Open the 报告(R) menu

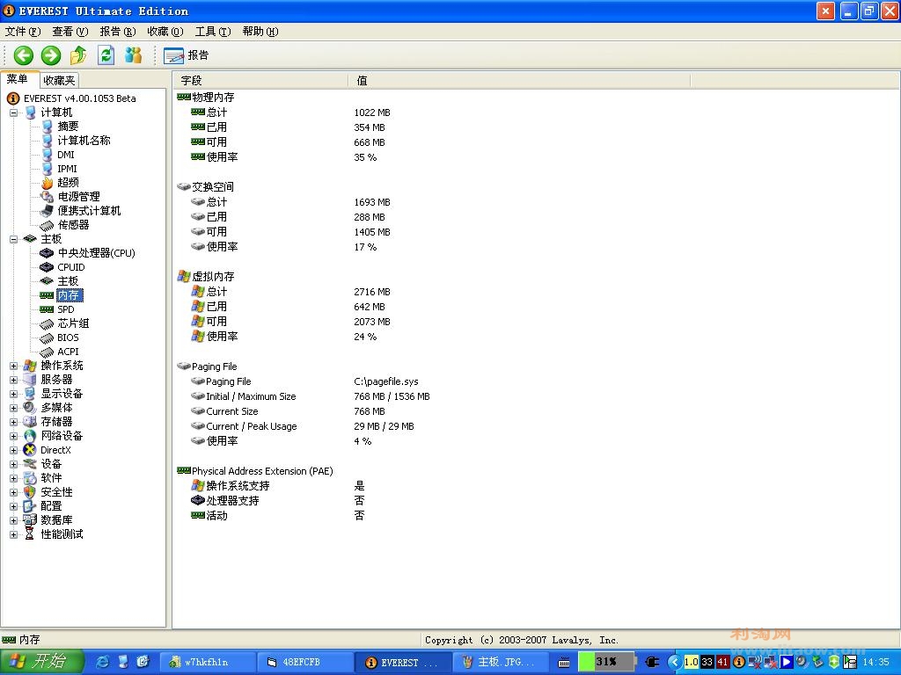tap(118, 32)
